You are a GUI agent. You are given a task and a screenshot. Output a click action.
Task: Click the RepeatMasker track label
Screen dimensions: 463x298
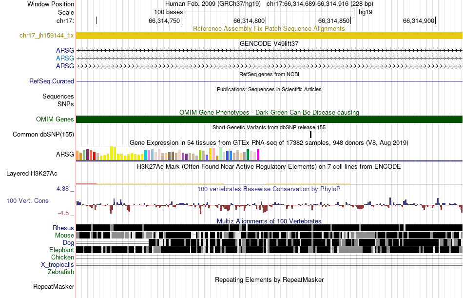(54, 286)
